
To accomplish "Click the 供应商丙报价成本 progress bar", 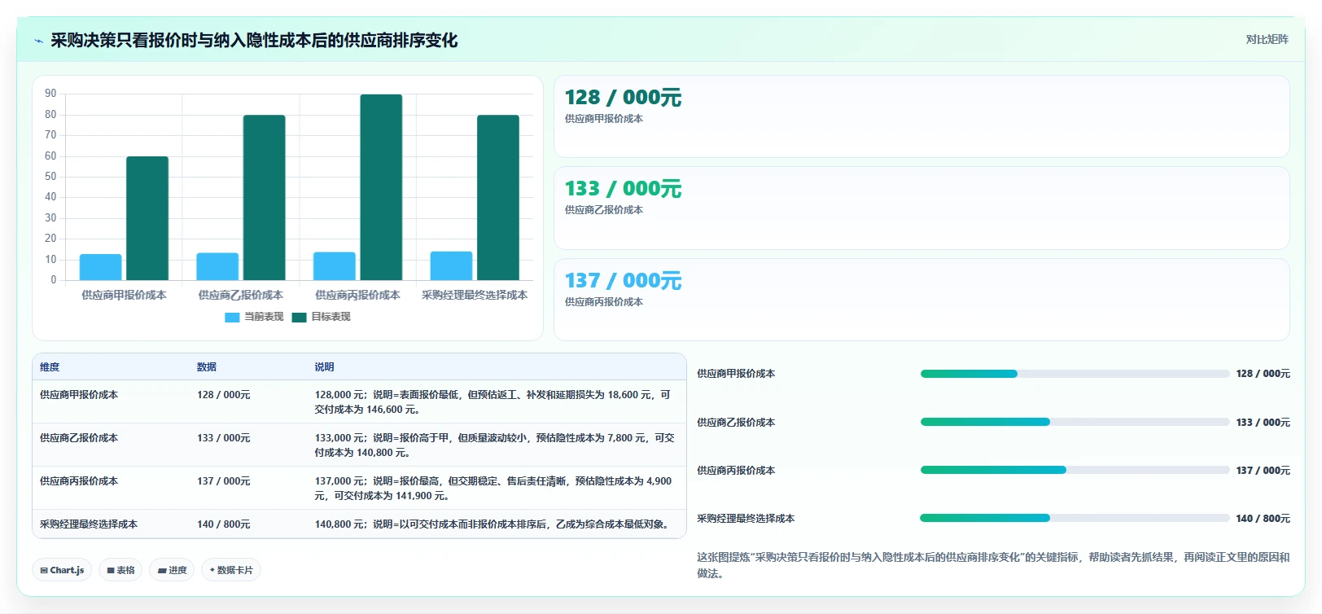I will pyautogui.click(x=1075, y=470).
